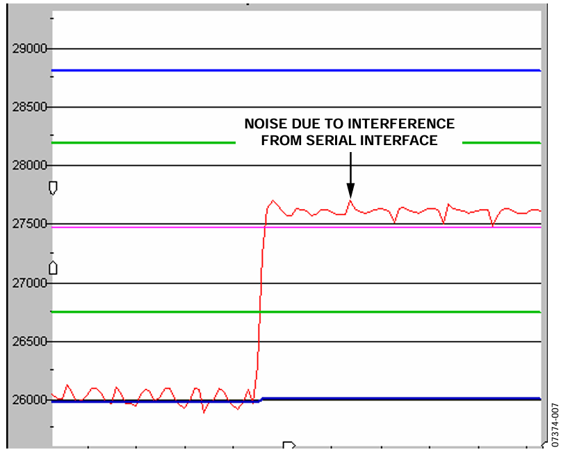Screen dimensions: 561x452
Task: Click the 'FROM SERIAL INTERFACE' annotation line
Action: coord(349,141)
